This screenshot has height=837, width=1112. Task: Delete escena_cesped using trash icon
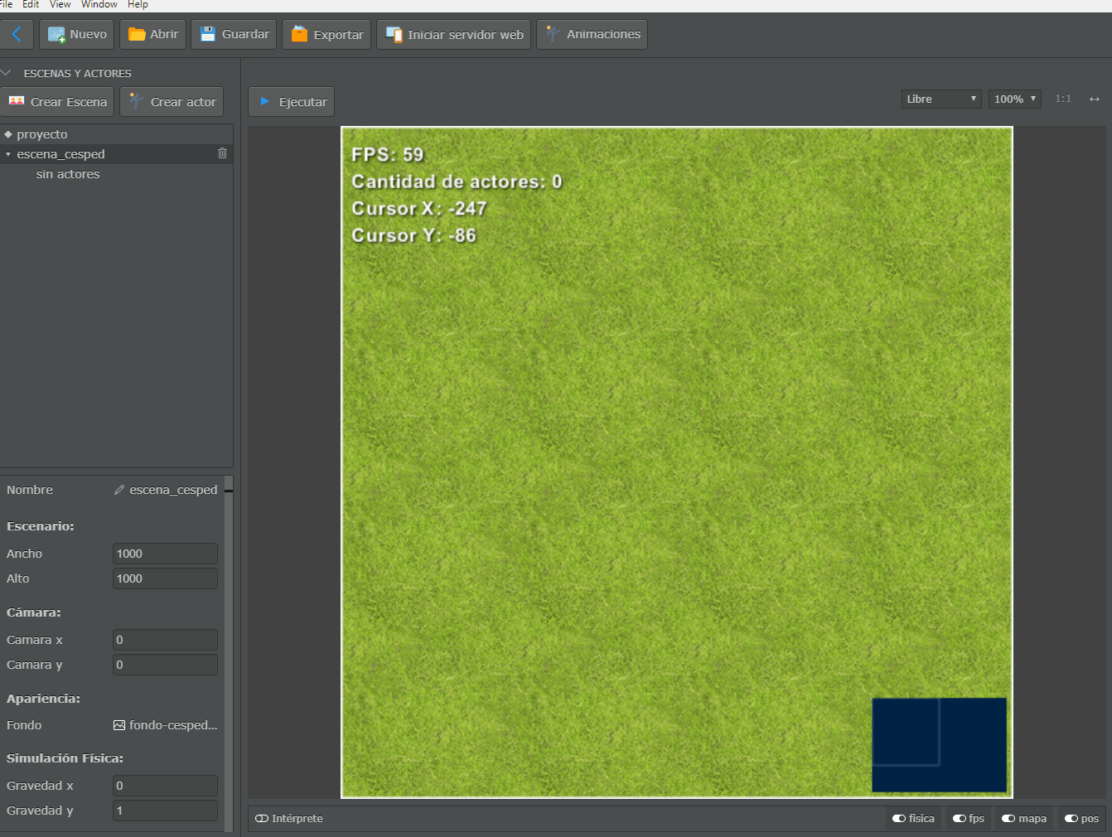tap(222, 153)
